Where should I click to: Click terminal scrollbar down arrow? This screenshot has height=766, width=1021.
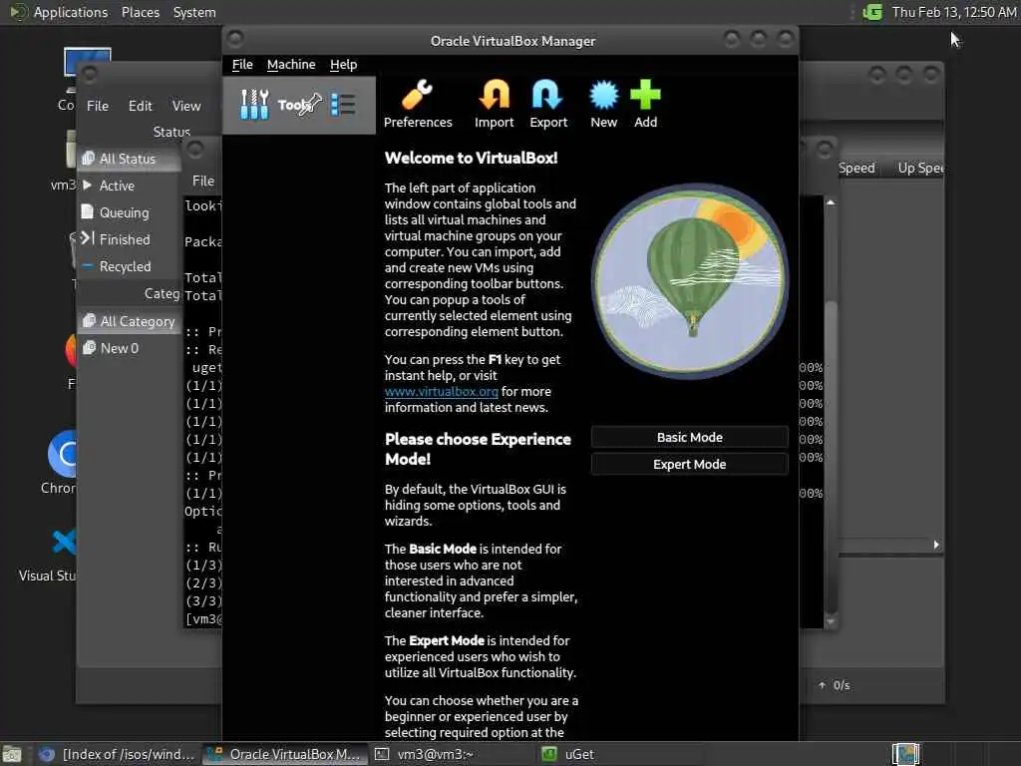(x=831, y=622)
